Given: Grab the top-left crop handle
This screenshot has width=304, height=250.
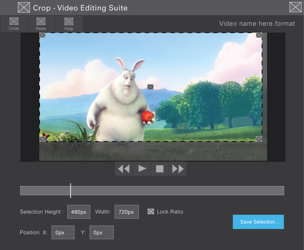Looking at the screenshot, I should [42, 35].
